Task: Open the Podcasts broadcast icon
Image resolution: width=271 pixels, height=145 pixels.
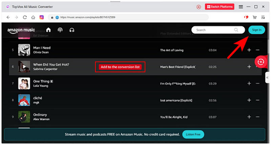Action: (60, 30)
